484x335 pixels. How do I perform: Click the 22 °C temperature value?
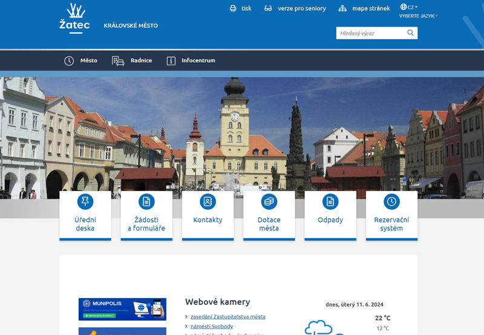pyautogui.click(x=383, y=317)
